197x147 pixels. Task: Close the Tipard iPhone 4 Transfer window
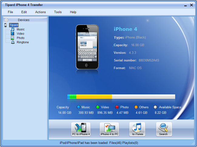tap(192, 5)
